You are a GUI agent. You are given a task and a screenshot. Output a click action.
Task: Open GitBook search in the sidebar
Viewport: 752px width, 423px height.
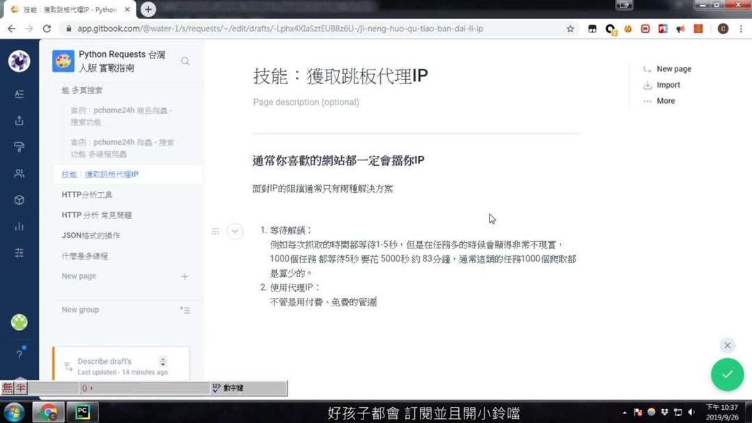tap(185, 61)
